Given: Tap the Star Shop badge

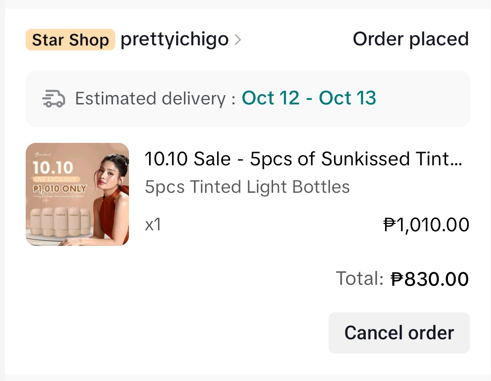Looking at the screenshot, I should 70,40.
